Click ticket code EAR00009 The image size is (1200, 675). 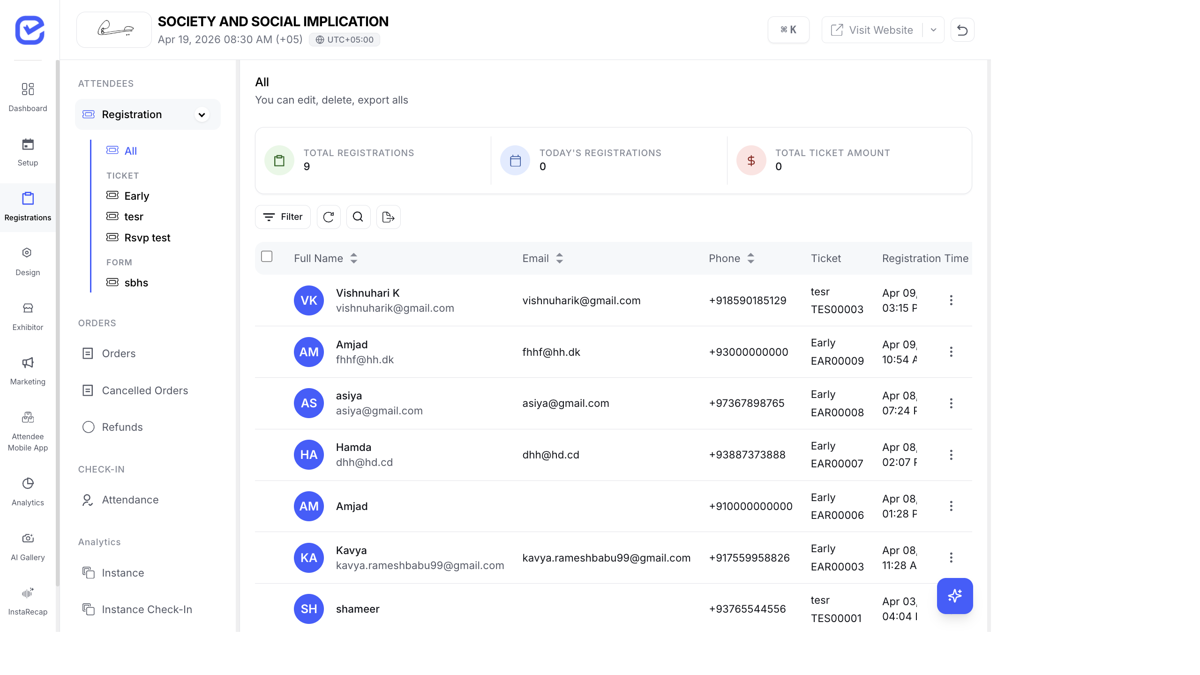[837, 361]
